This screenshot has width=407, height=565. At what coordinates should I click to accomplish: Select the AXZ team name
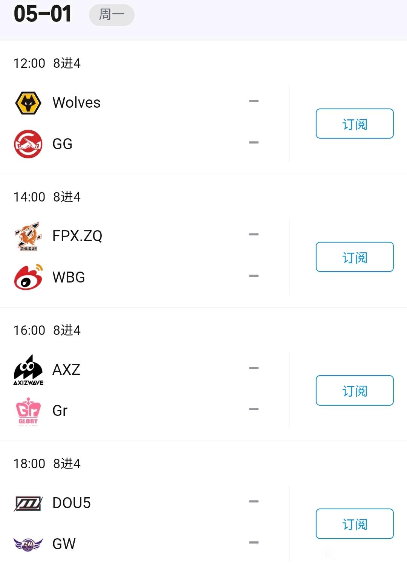tap(66, 370)
